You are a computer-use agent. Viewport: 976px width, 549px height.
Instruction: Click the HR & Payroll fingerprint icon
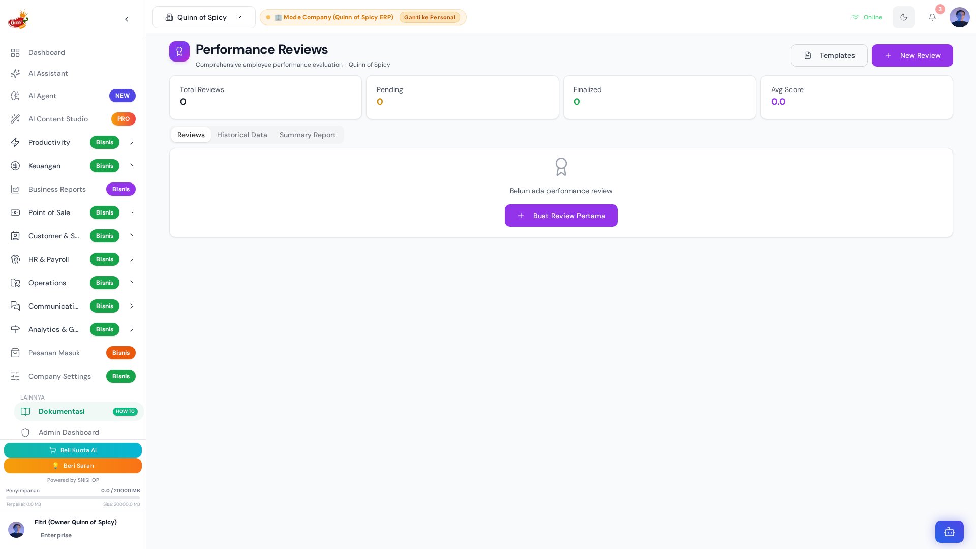[15, 259]
